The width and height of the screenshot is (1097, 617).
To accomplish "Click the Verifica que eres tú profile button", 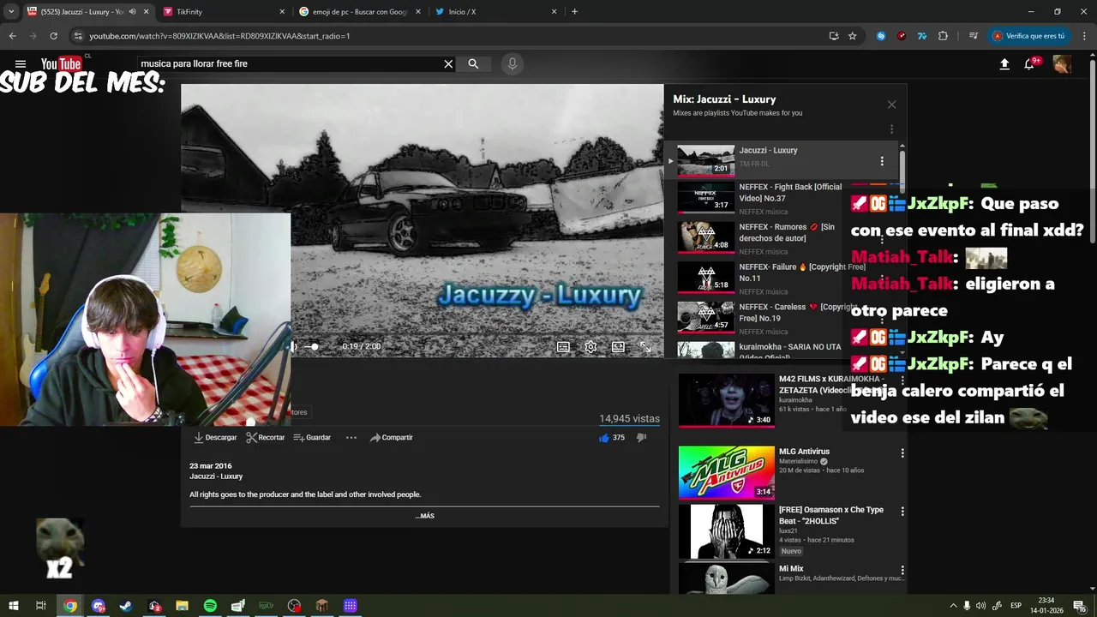I will pos(1029,36).
